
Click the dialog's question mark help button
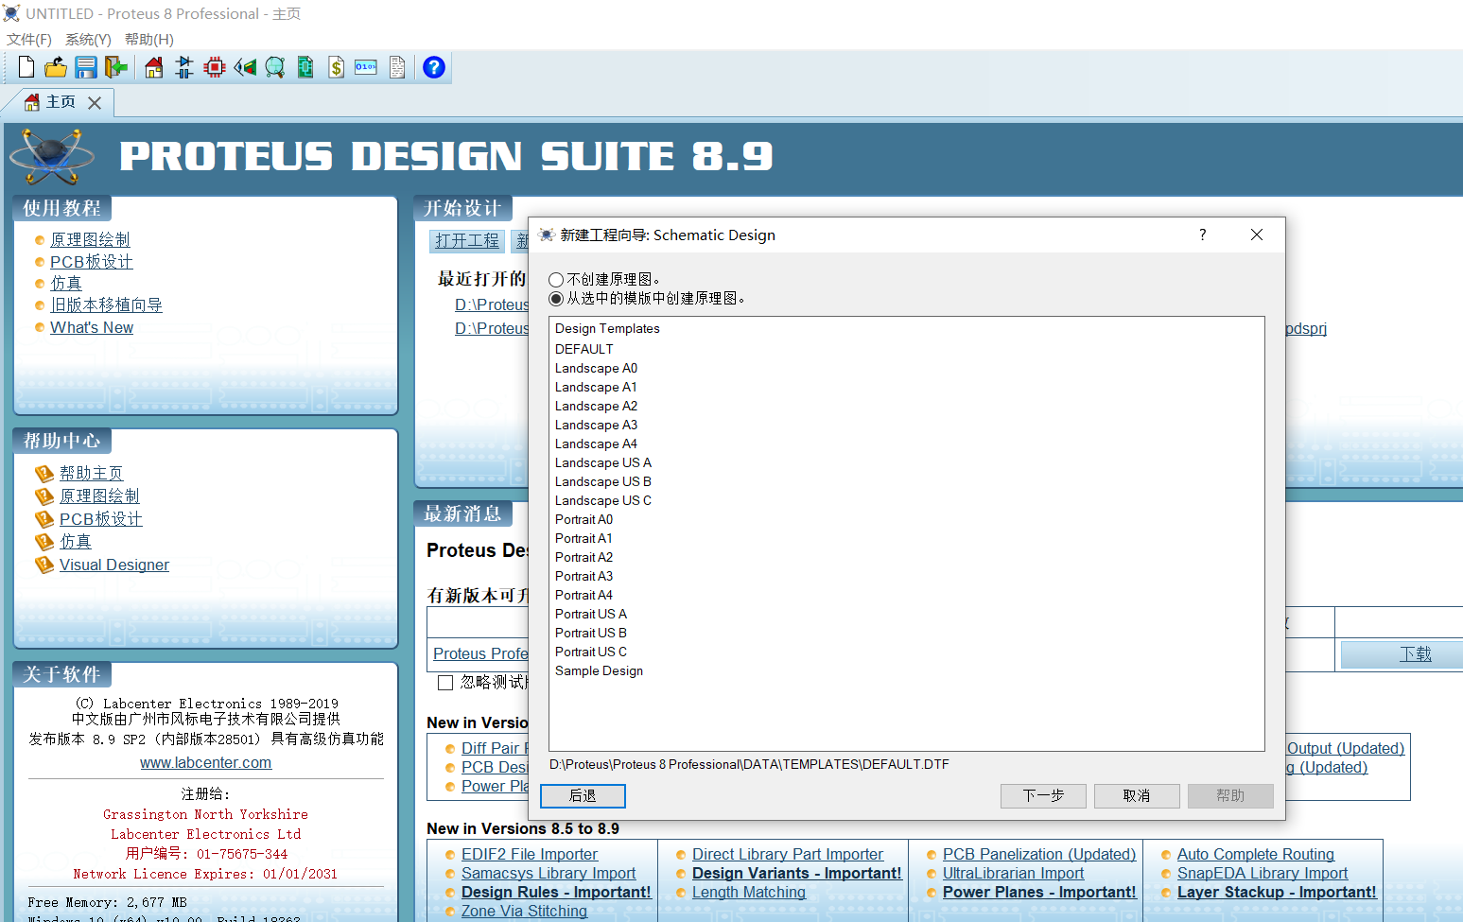click(x=1203, y=235)
